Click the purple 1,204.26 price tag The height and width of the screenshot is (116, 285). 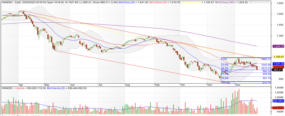[x=279, y=46]
